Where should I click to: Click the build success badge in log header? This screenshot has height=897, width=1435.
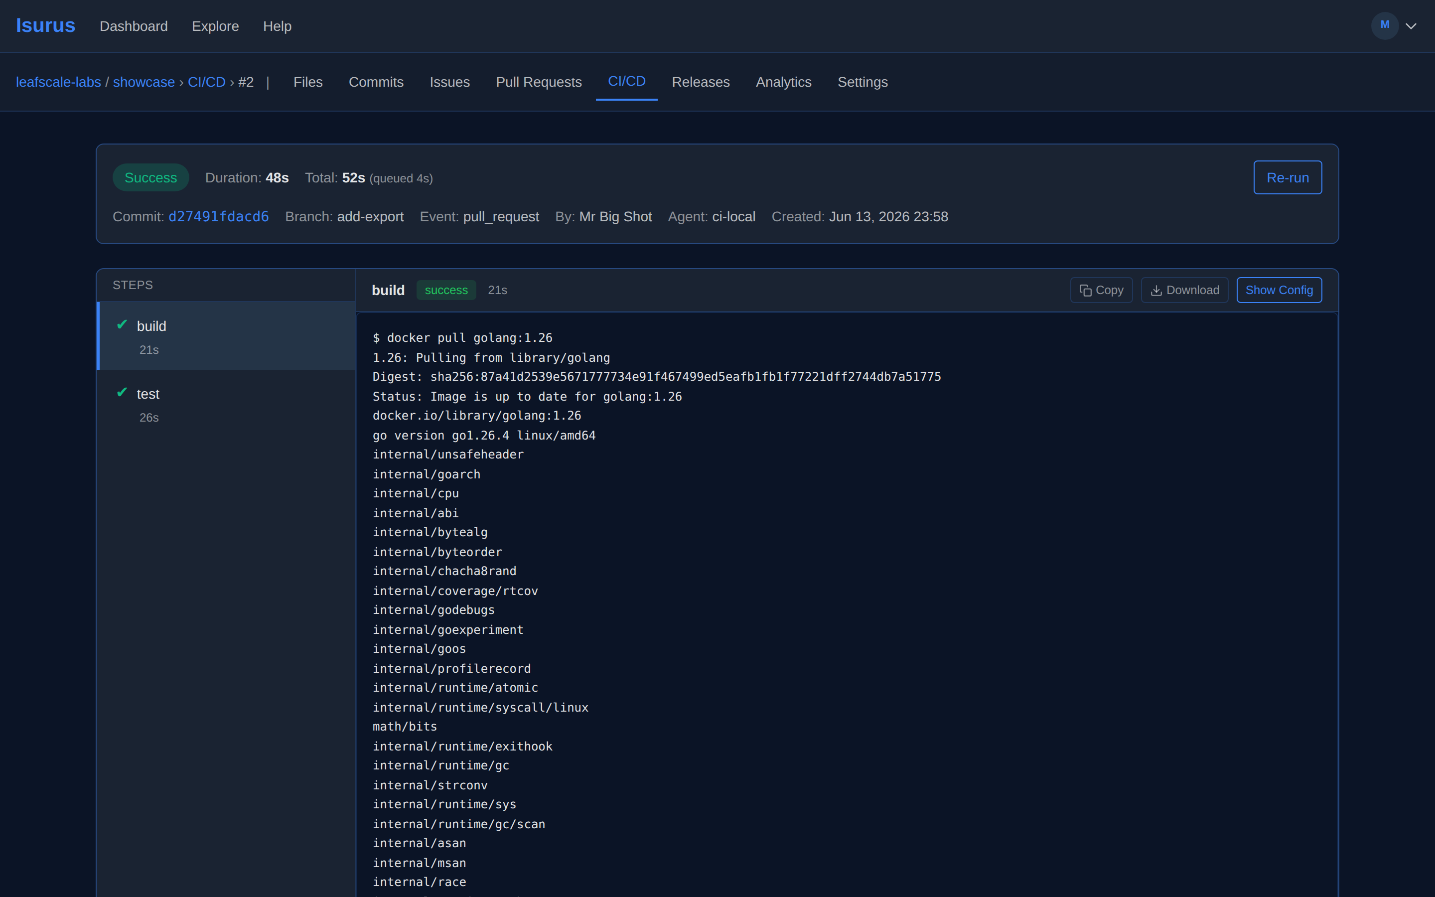[446, 290]
